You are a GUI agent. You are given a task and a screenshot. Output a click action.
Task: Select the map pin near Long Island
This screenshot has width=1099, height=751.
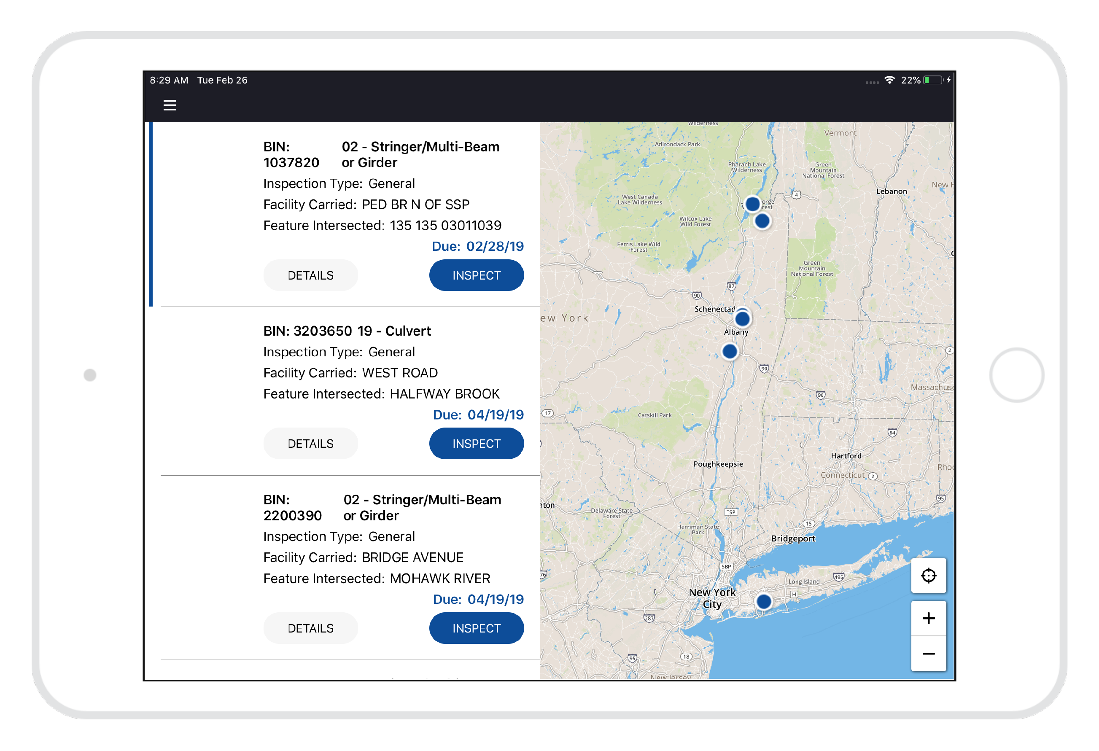[763, 602]
